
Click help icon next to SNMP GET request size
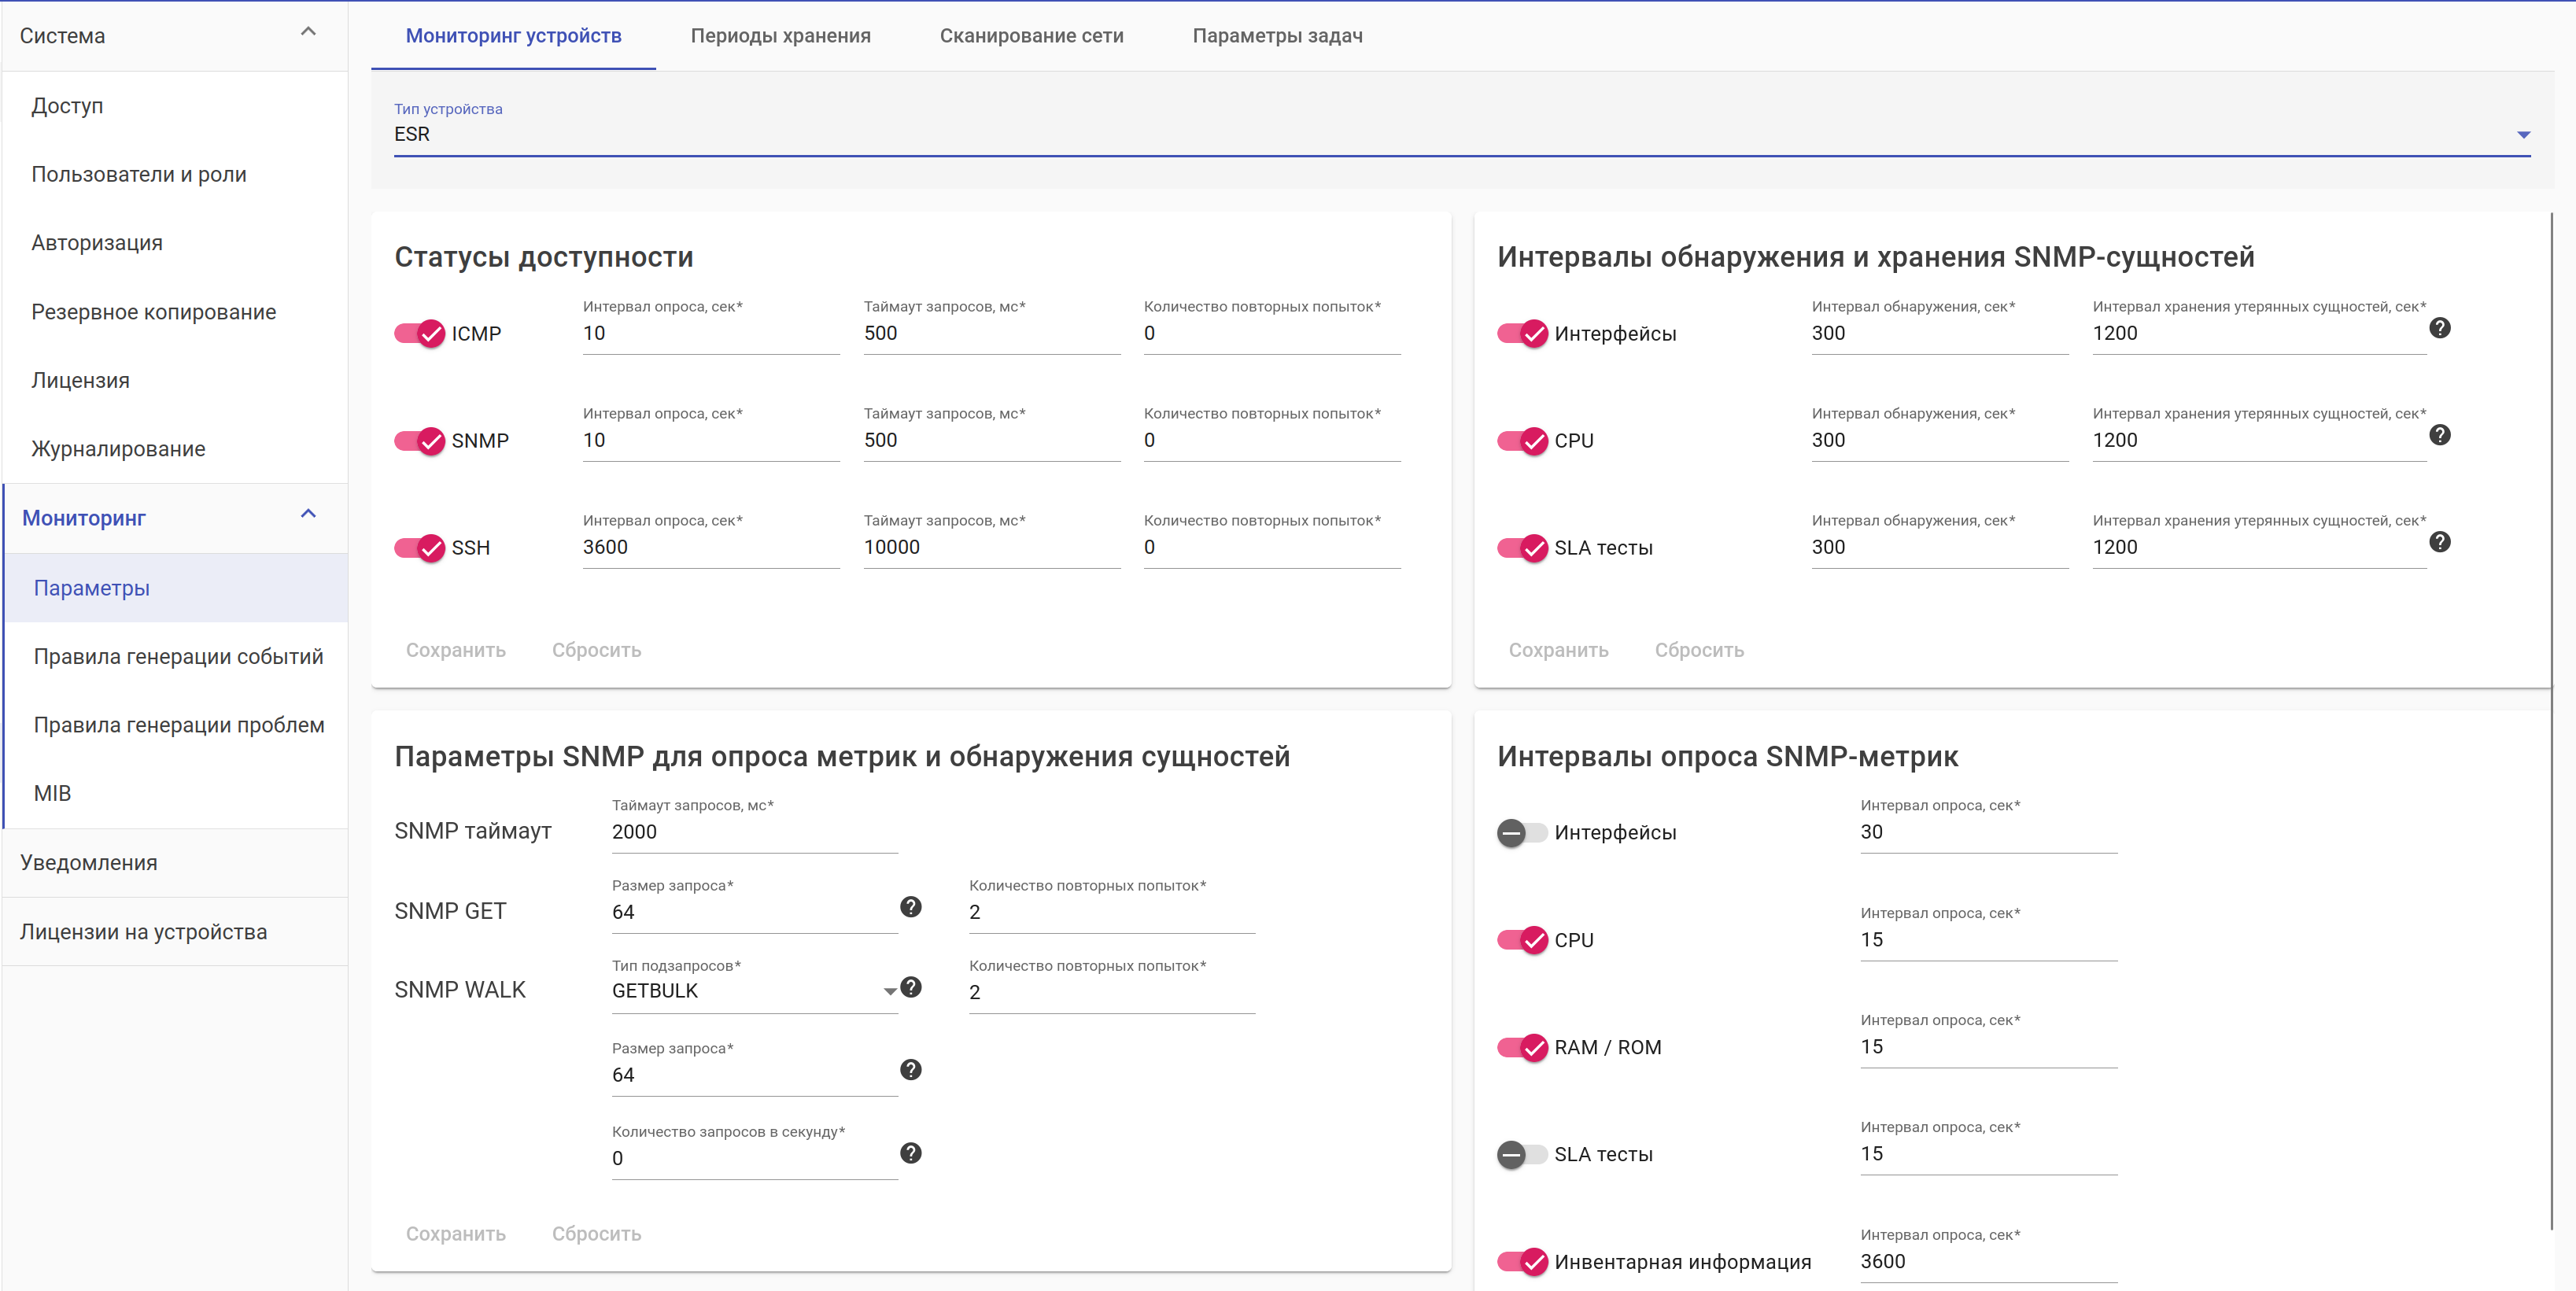[910, 906]
